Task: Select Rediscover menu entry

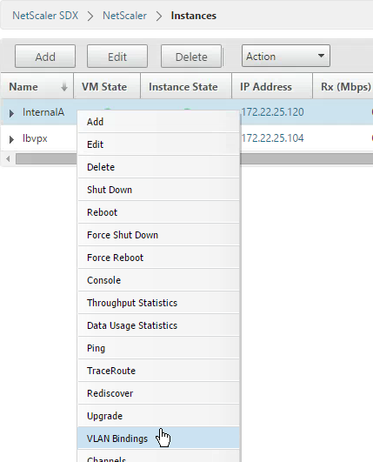Action: pyautogui.click(x=159, y=393)
